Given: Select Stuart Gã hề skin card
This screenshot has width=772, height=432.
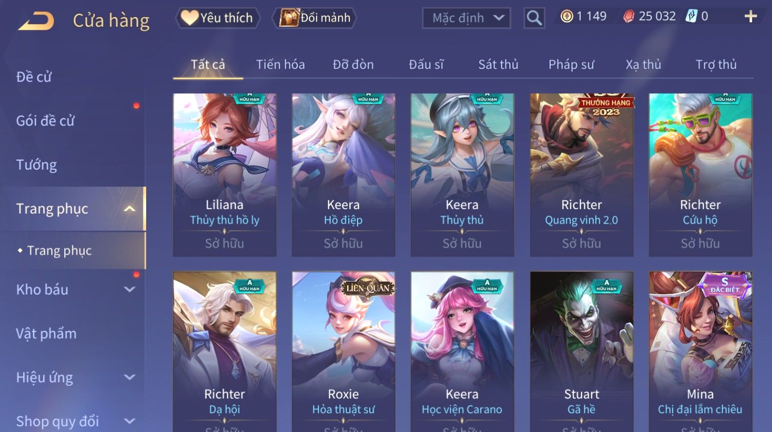Looking at the screenshot, I should [581, 352].
